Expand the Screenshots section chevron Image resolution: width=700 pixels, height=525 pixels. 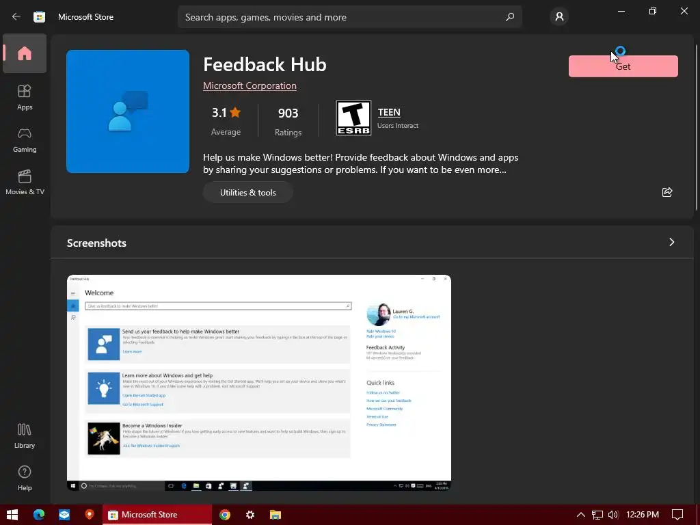(x=672, y=242)
